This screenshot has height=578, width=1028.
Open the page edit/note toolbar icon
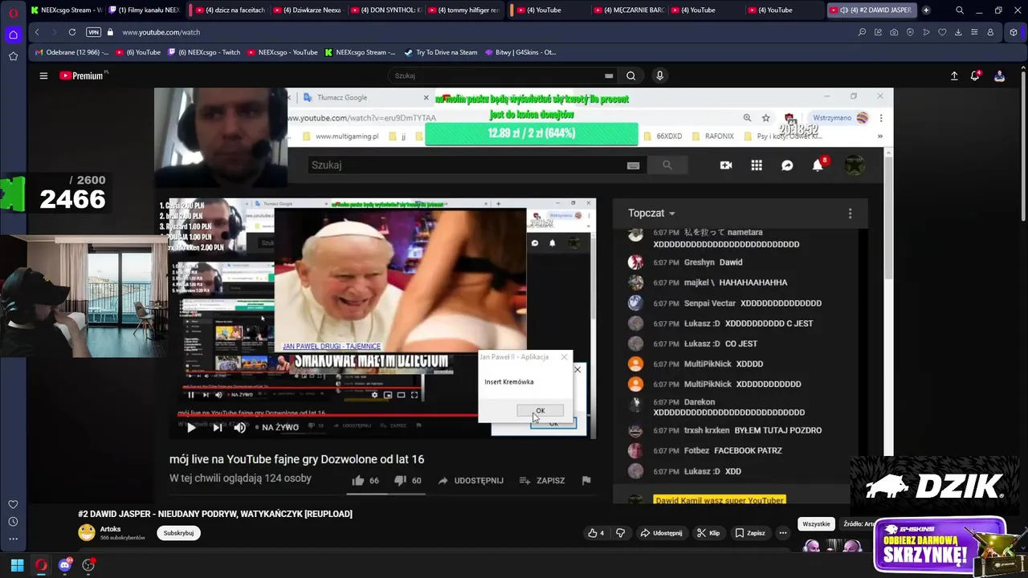[x=878, y=32]
